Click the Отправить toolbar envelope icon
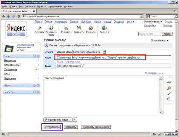This screenshot has height=137, width=179. [66, 28]
